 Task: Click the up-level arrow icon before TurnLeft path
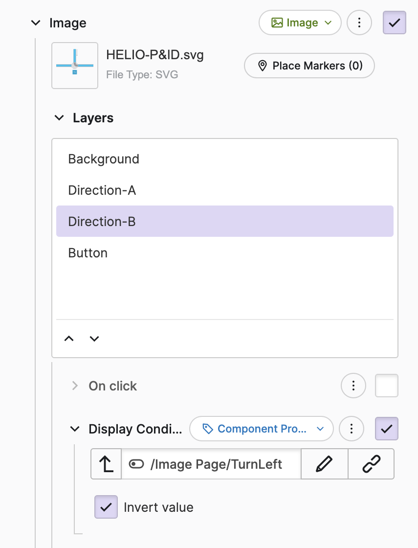[x=106, y=464]
